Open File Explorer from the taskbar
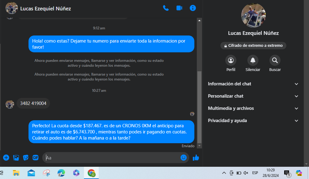The width and height of the screenshot is (309, 179). pos(16,173)
